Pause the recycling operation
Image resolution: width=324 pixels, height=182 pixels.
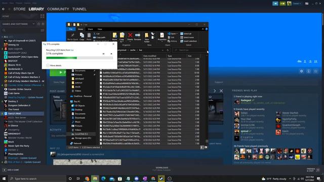103,54
